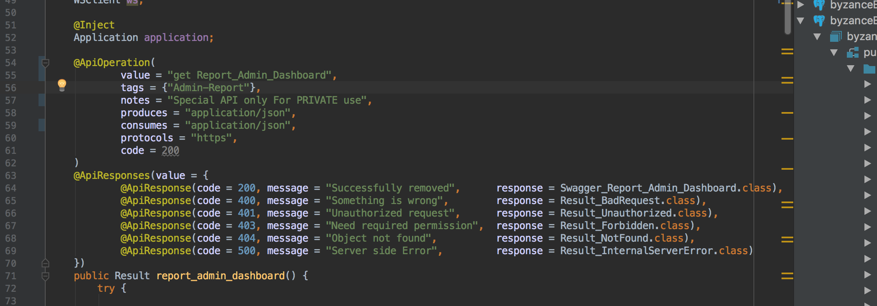Viewport: 877px width, 306px height.
Task: Select the second PostgreSQL elephant datasource icon
Action: click(x=819, y=20)
